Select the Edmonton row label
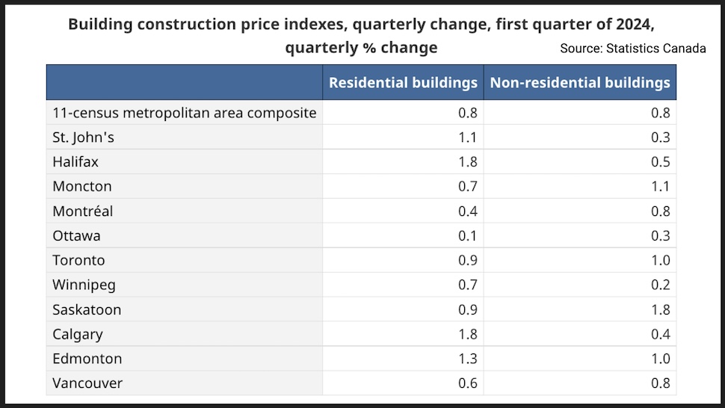The image size is (725, 408). [87, 359]
